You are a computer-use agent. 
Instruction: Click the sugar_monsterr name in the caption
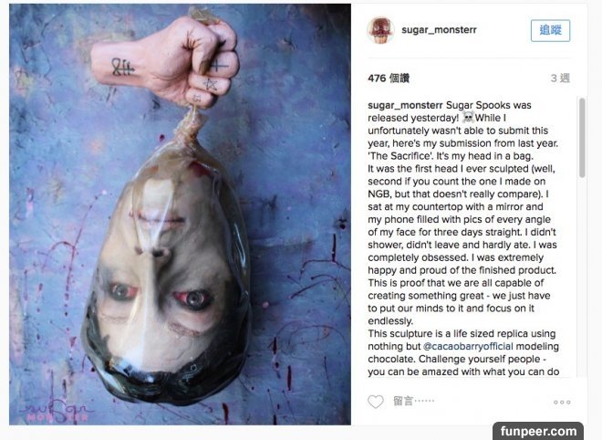tap(405, 105)
